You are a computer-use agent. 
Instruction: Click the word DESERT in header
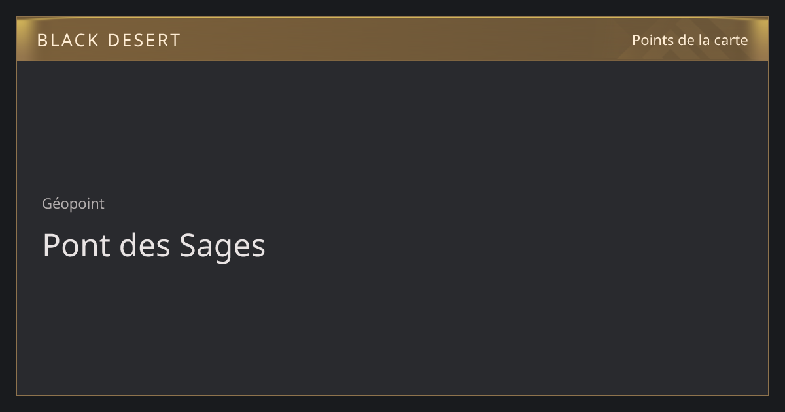144,41
